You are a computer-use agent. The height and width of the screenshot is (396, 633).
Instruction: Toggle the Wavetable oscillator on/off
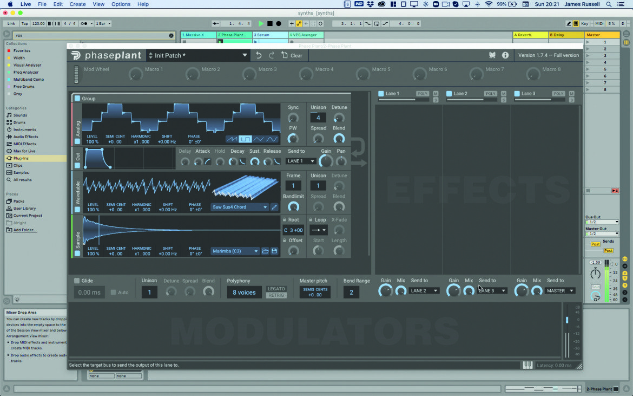tap(77, 209)
